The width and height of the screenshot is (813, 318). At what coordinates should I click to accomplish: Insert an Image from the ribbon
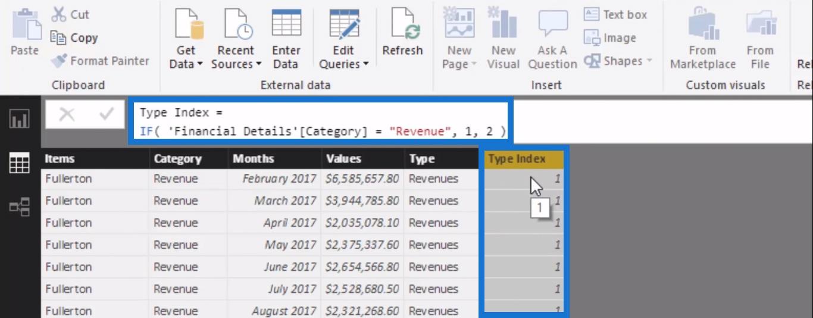(610, 38)
